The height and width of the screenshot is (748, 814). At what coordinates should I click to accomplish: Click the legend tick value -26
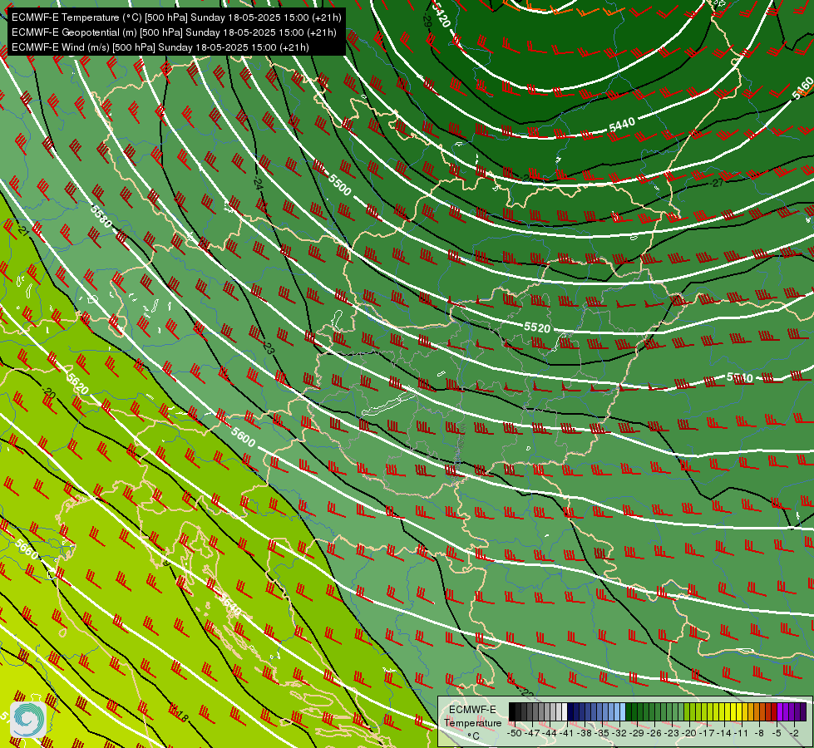coord(654,734)
